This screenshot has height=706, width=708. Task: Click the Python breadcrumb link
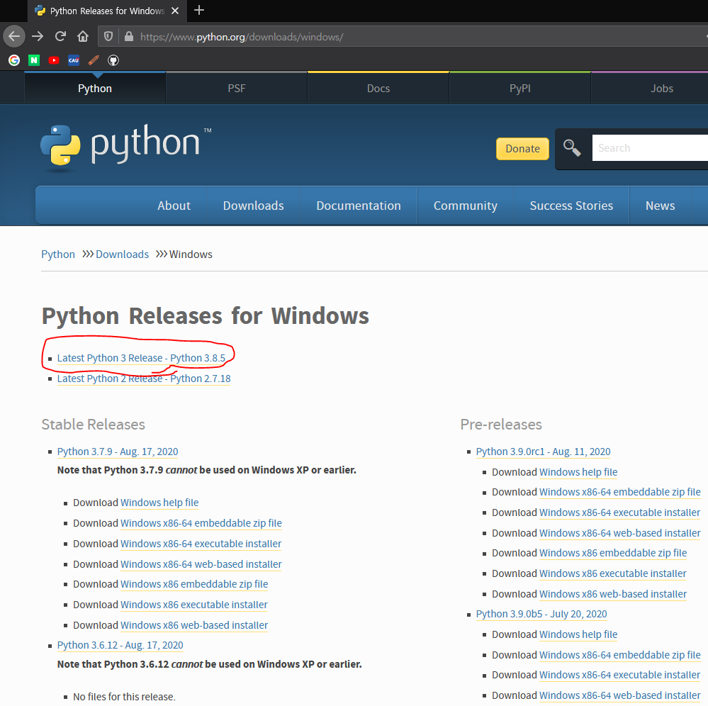tap(58, 254)
